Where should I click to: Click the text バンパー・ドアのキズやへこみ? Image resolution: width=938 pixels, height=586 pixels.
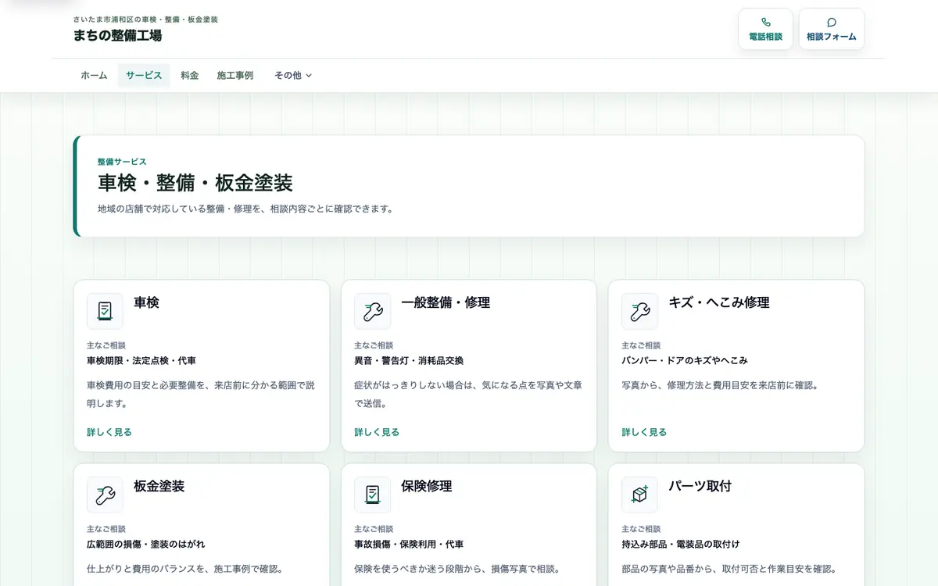pos(685,361)
